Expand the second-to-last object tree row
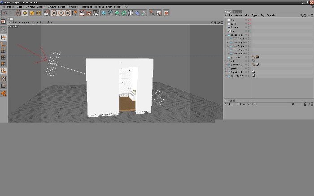The width and height of the screenshot is (314, 196). pyautogui.click(x=226, y=72)
